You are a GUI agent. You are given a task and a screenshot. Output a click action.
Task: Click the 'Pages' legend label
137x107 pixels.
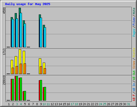click(134, 33)
